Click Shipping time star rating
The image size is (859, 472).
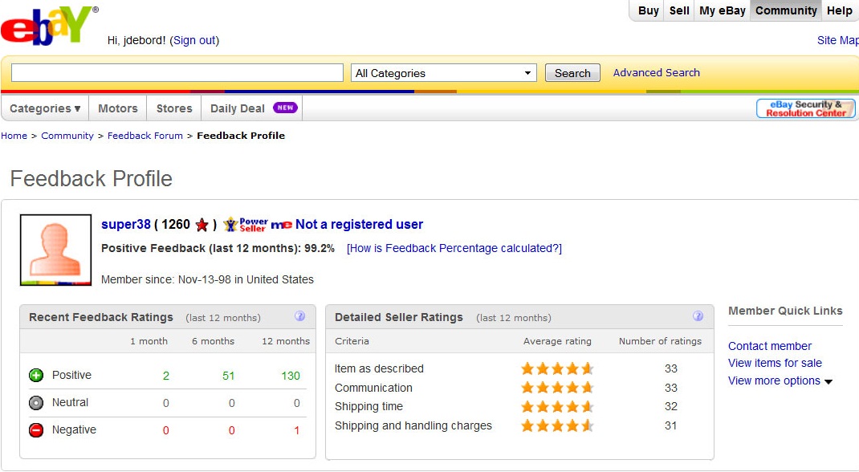[557, 407]
